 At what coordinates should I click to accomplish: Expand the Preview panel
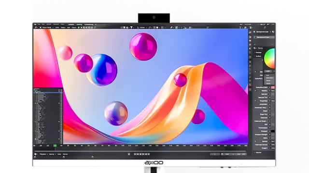tap(258, 52)
